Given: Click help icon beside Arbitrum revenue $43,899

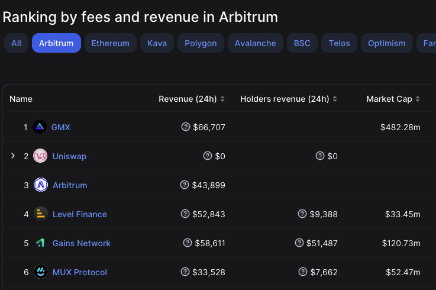Looking at the screenshot, I should 185,185.
